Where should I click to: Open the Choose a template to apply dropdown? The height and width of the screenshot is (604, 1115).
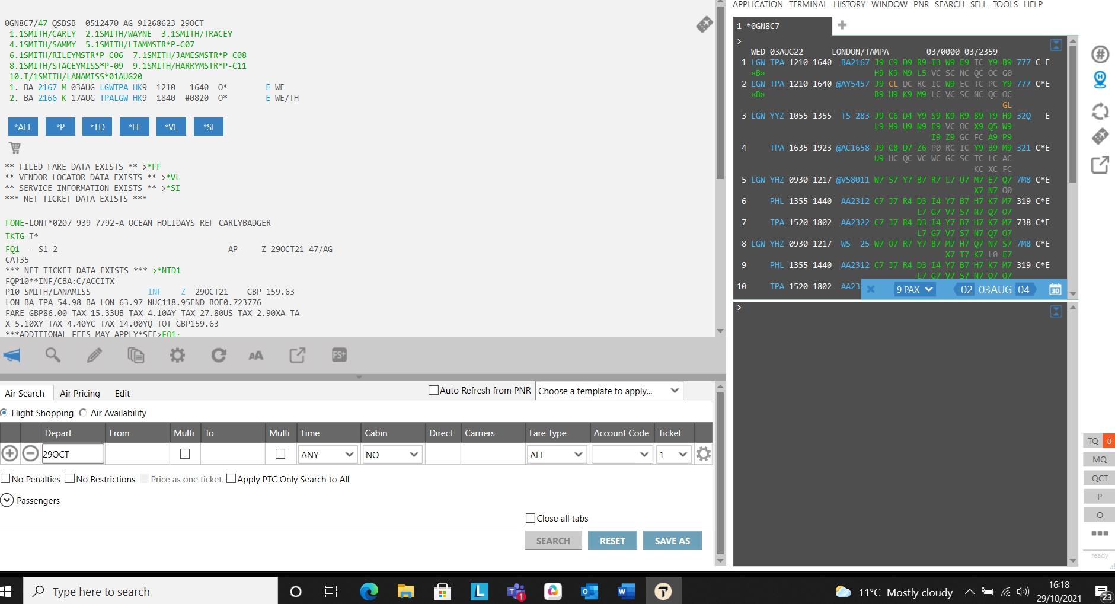(609, 391)
